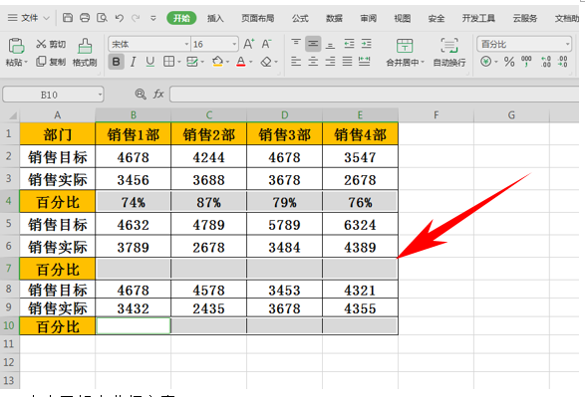585x397 pixels.
Task: Click the 销售4部 header cell
Action: (360, 134)
